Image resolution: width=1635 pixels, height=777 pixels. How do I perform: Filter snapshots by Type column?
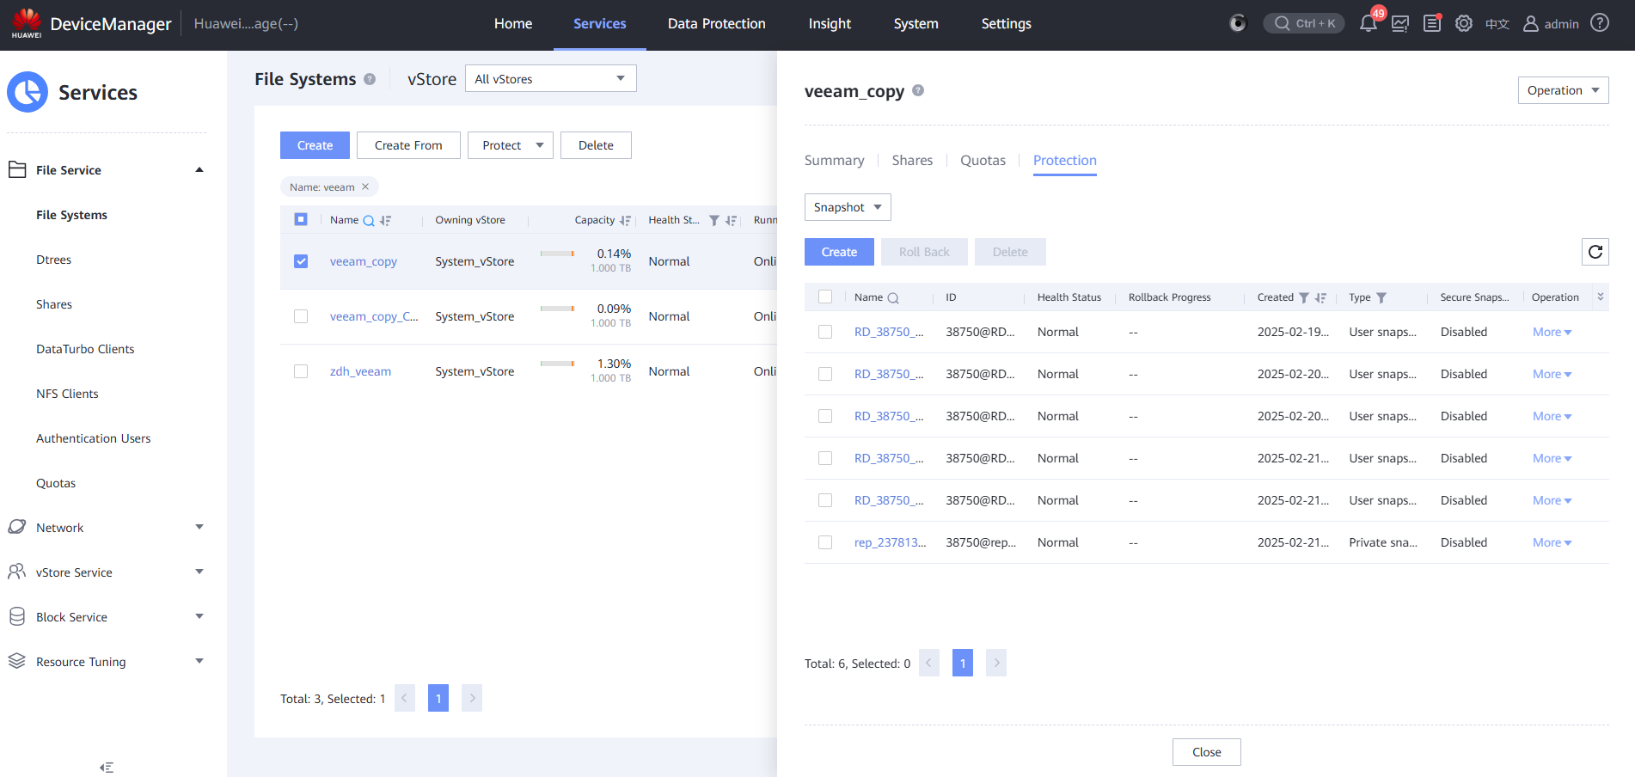pyautogui.click(x=1381, y=297)
